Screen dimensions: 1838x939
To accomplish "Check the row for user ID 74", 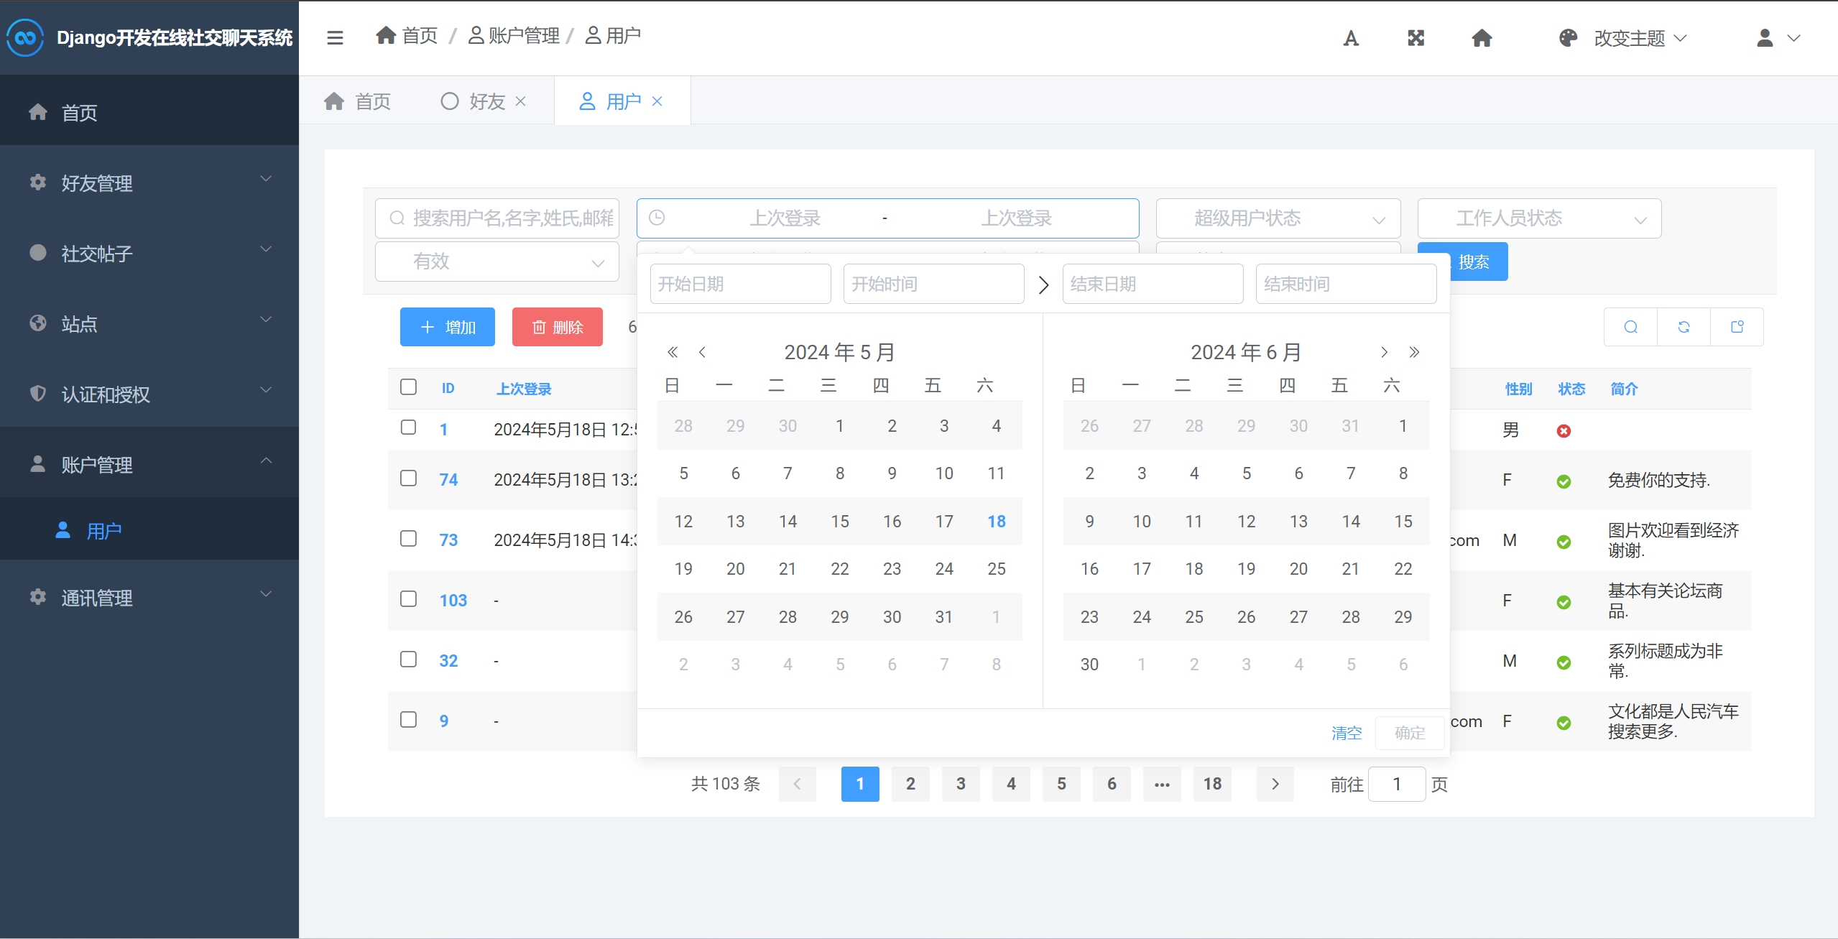I will [408, 478].
